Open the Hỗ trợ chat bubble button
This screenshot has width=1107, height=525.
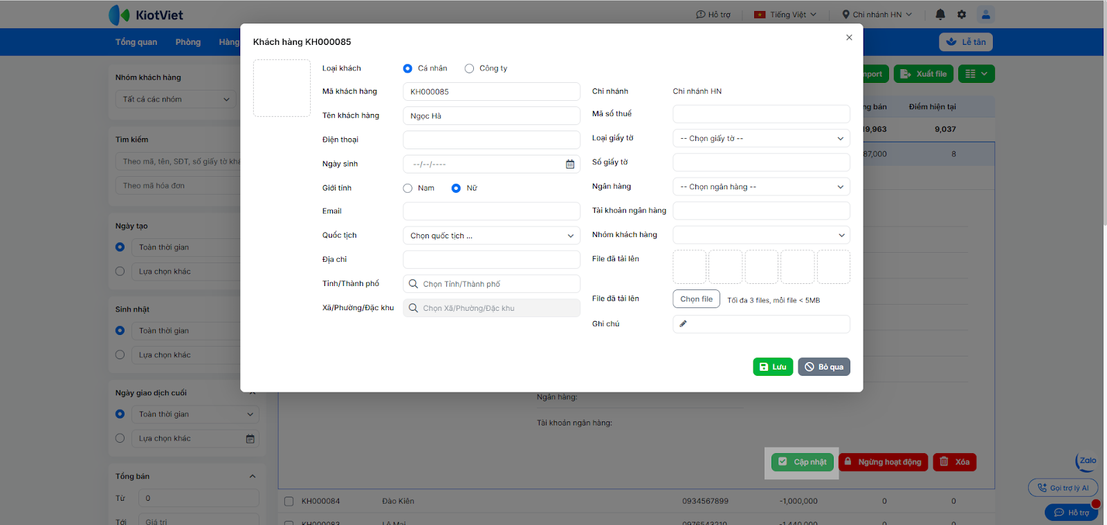click(x=1072, y=513)
